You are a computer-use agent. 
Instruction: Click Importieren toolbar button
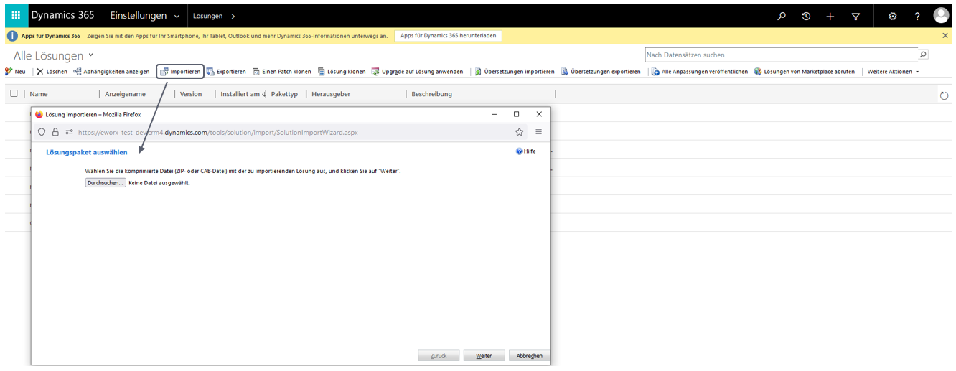click(180, 72)
